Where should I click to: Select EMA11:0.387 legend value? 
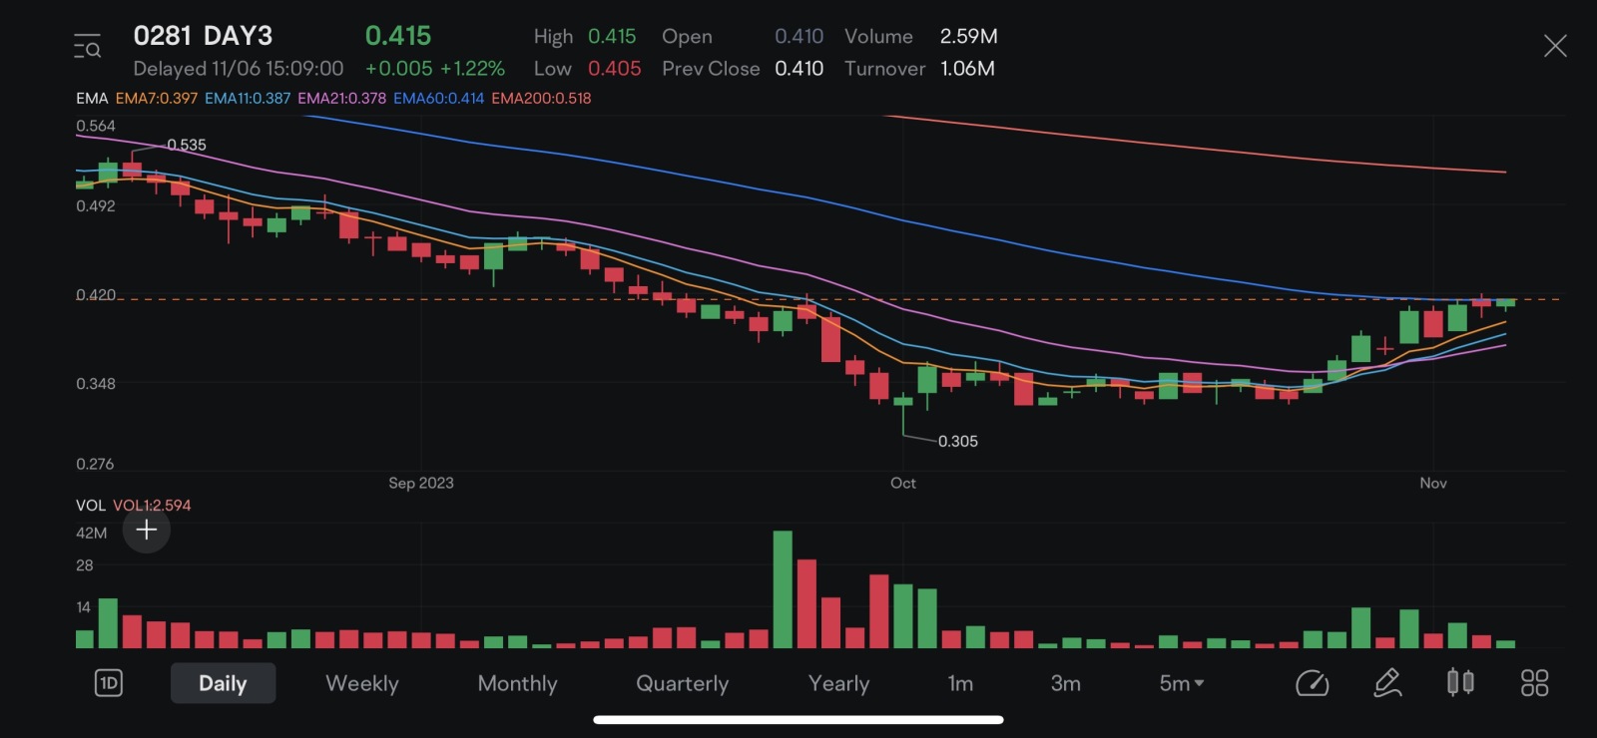248,98
